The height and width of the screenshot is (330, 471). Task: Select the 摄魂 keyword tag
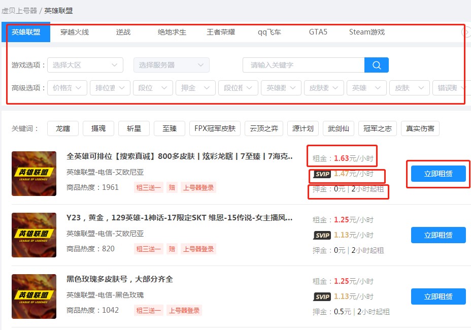point(98,128)
